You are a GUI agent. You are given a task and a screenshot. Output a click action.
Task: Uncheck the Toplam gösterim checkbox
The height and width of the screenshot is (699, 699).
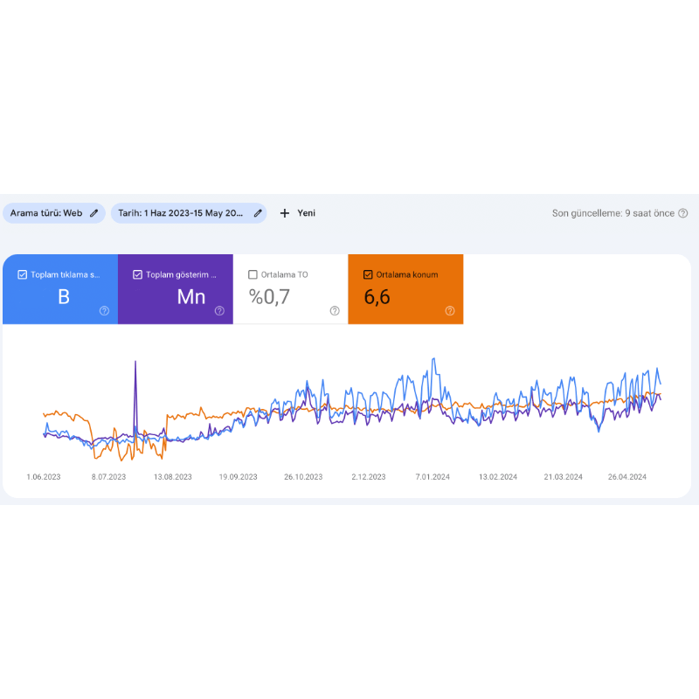point(137,274)
